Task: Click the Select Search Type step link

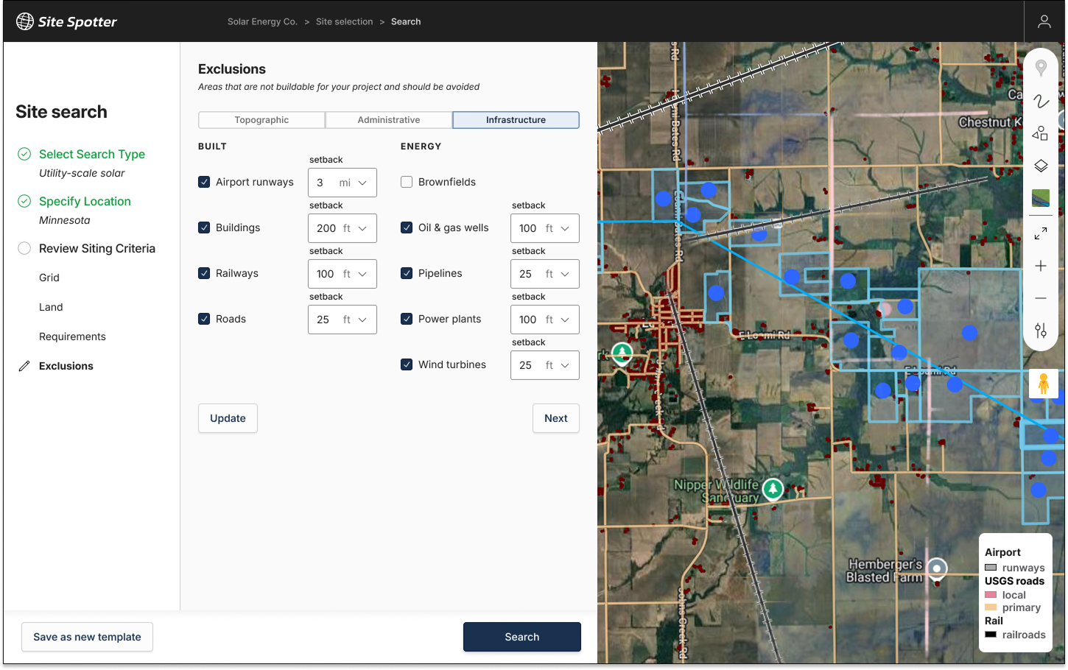Action: coord(92,154)
